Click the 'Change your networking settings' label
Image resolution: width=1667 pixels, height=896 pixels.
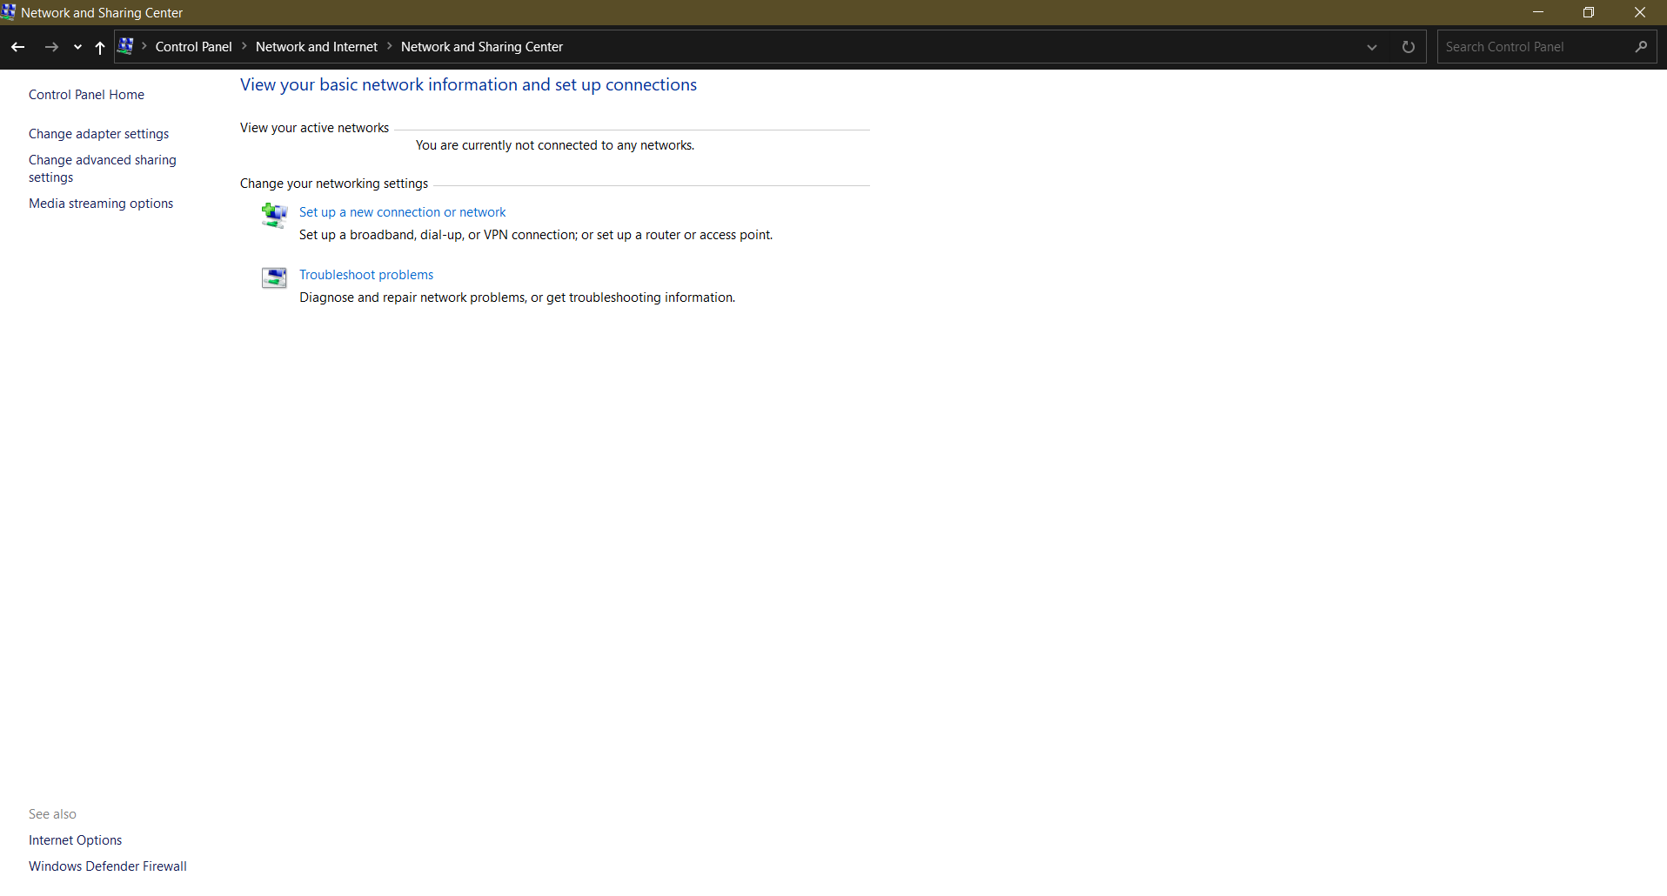[334, 184]
